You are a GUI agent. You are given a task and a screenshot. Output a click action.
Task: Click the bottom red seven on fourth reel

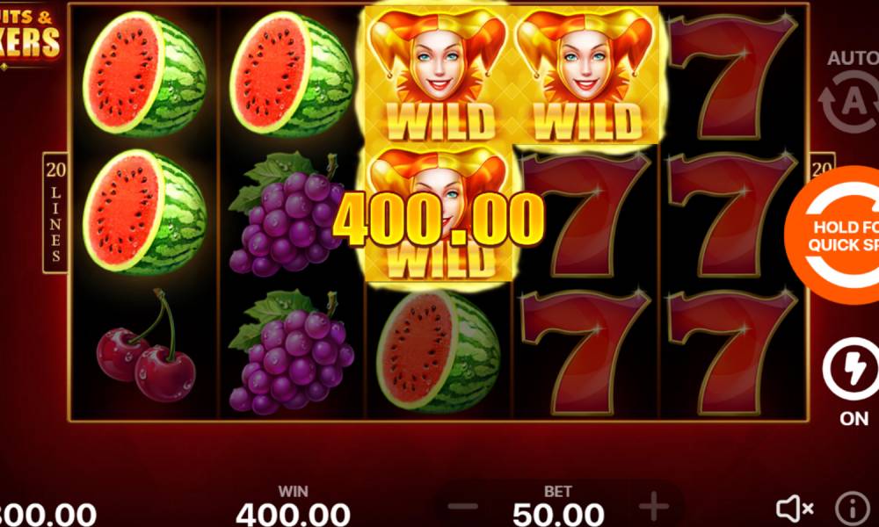pyautogui.click(x=585, y=353)
